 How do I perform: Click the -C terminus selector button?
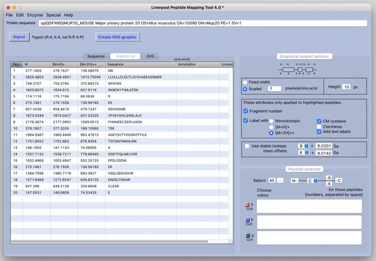[x=339, y=181]
